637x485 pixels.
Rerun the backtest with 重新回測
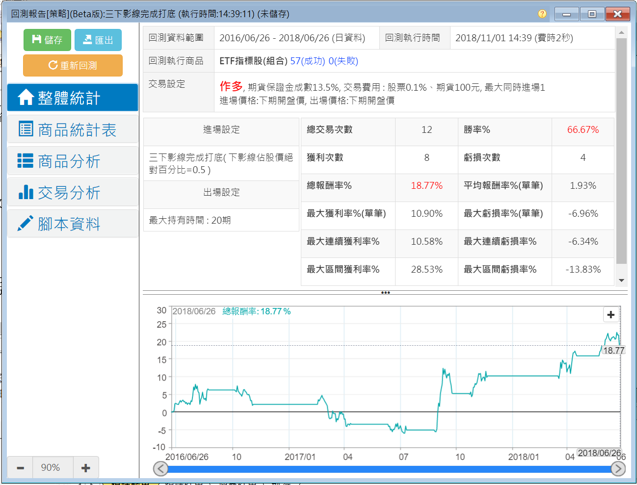(73, 65)
